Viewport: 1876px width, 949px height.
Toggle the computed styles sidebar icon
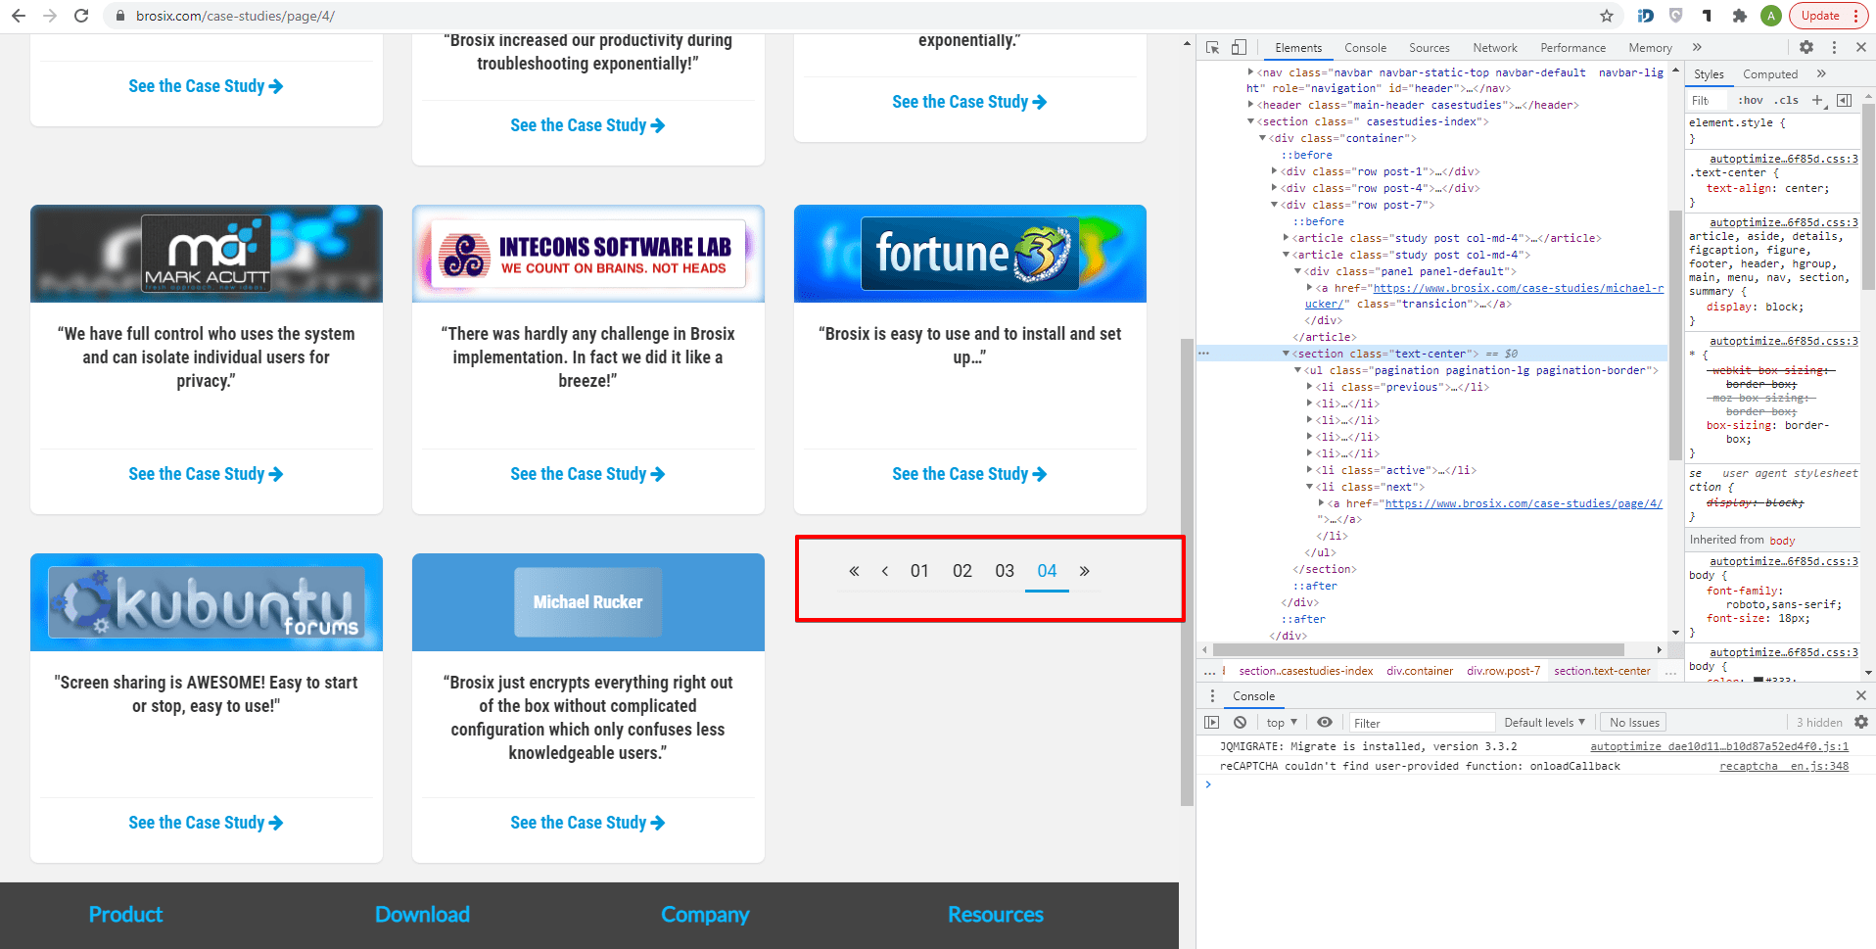click(1844, 100)
